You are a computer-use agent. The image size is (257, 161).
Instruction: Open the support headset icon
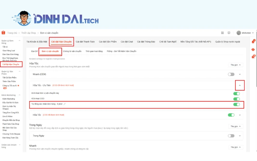[x=253, y=50]
